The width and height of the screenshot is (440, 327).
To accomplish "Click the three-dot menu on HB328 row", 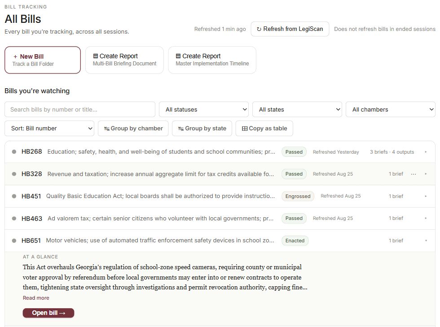I will coord(414,174).
